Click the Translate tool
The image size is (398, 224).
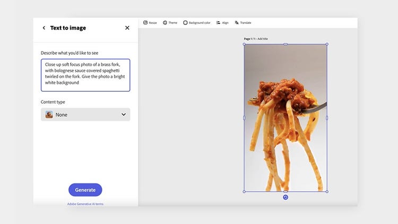[243, 23]
